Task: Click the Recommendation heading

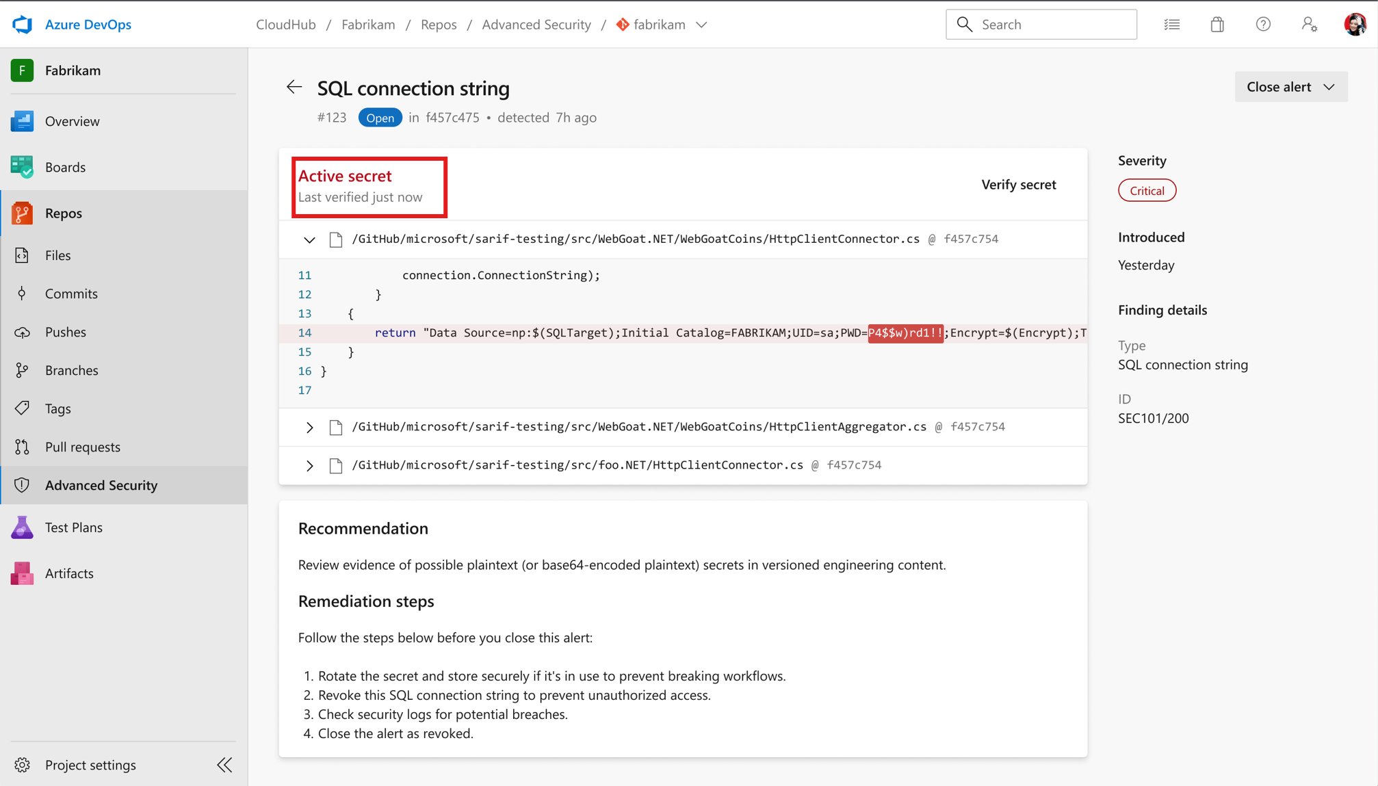Action: pos(363,529)
